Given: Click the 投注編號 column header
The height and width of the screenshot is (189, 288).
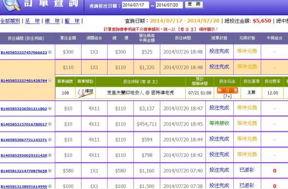Looking at the screenshot, I should click(26, 38).
